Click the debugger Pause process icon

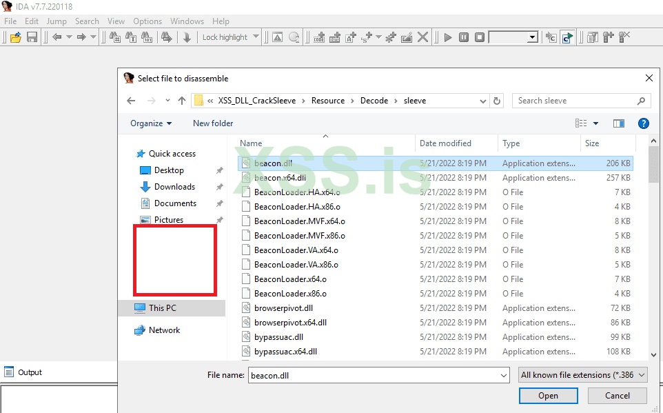(464, 37)
